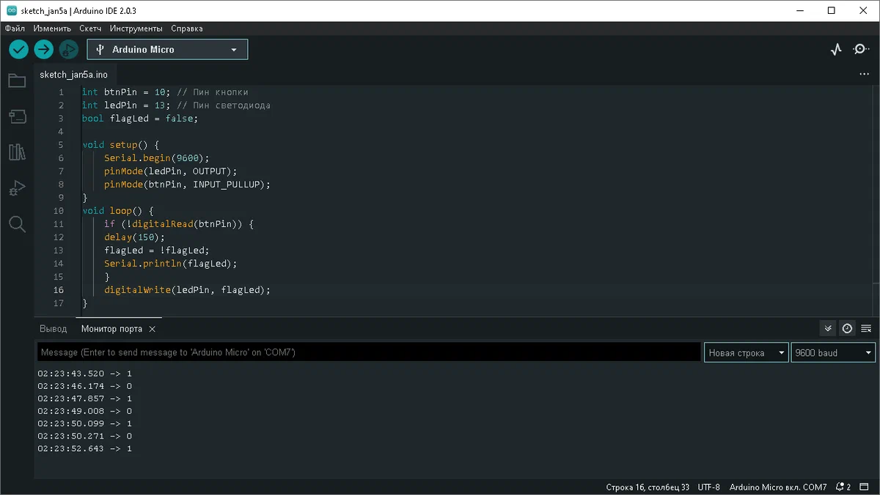Click serial output row 02:23:43.520 -> 1

tap(84, 373)
